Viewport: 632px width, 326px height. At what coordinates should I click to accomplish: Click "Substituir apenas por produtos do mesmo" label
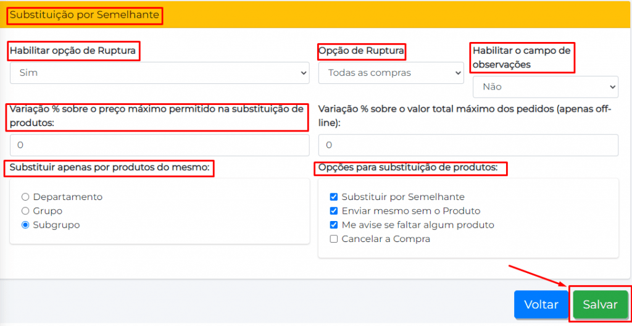(109, 167)
